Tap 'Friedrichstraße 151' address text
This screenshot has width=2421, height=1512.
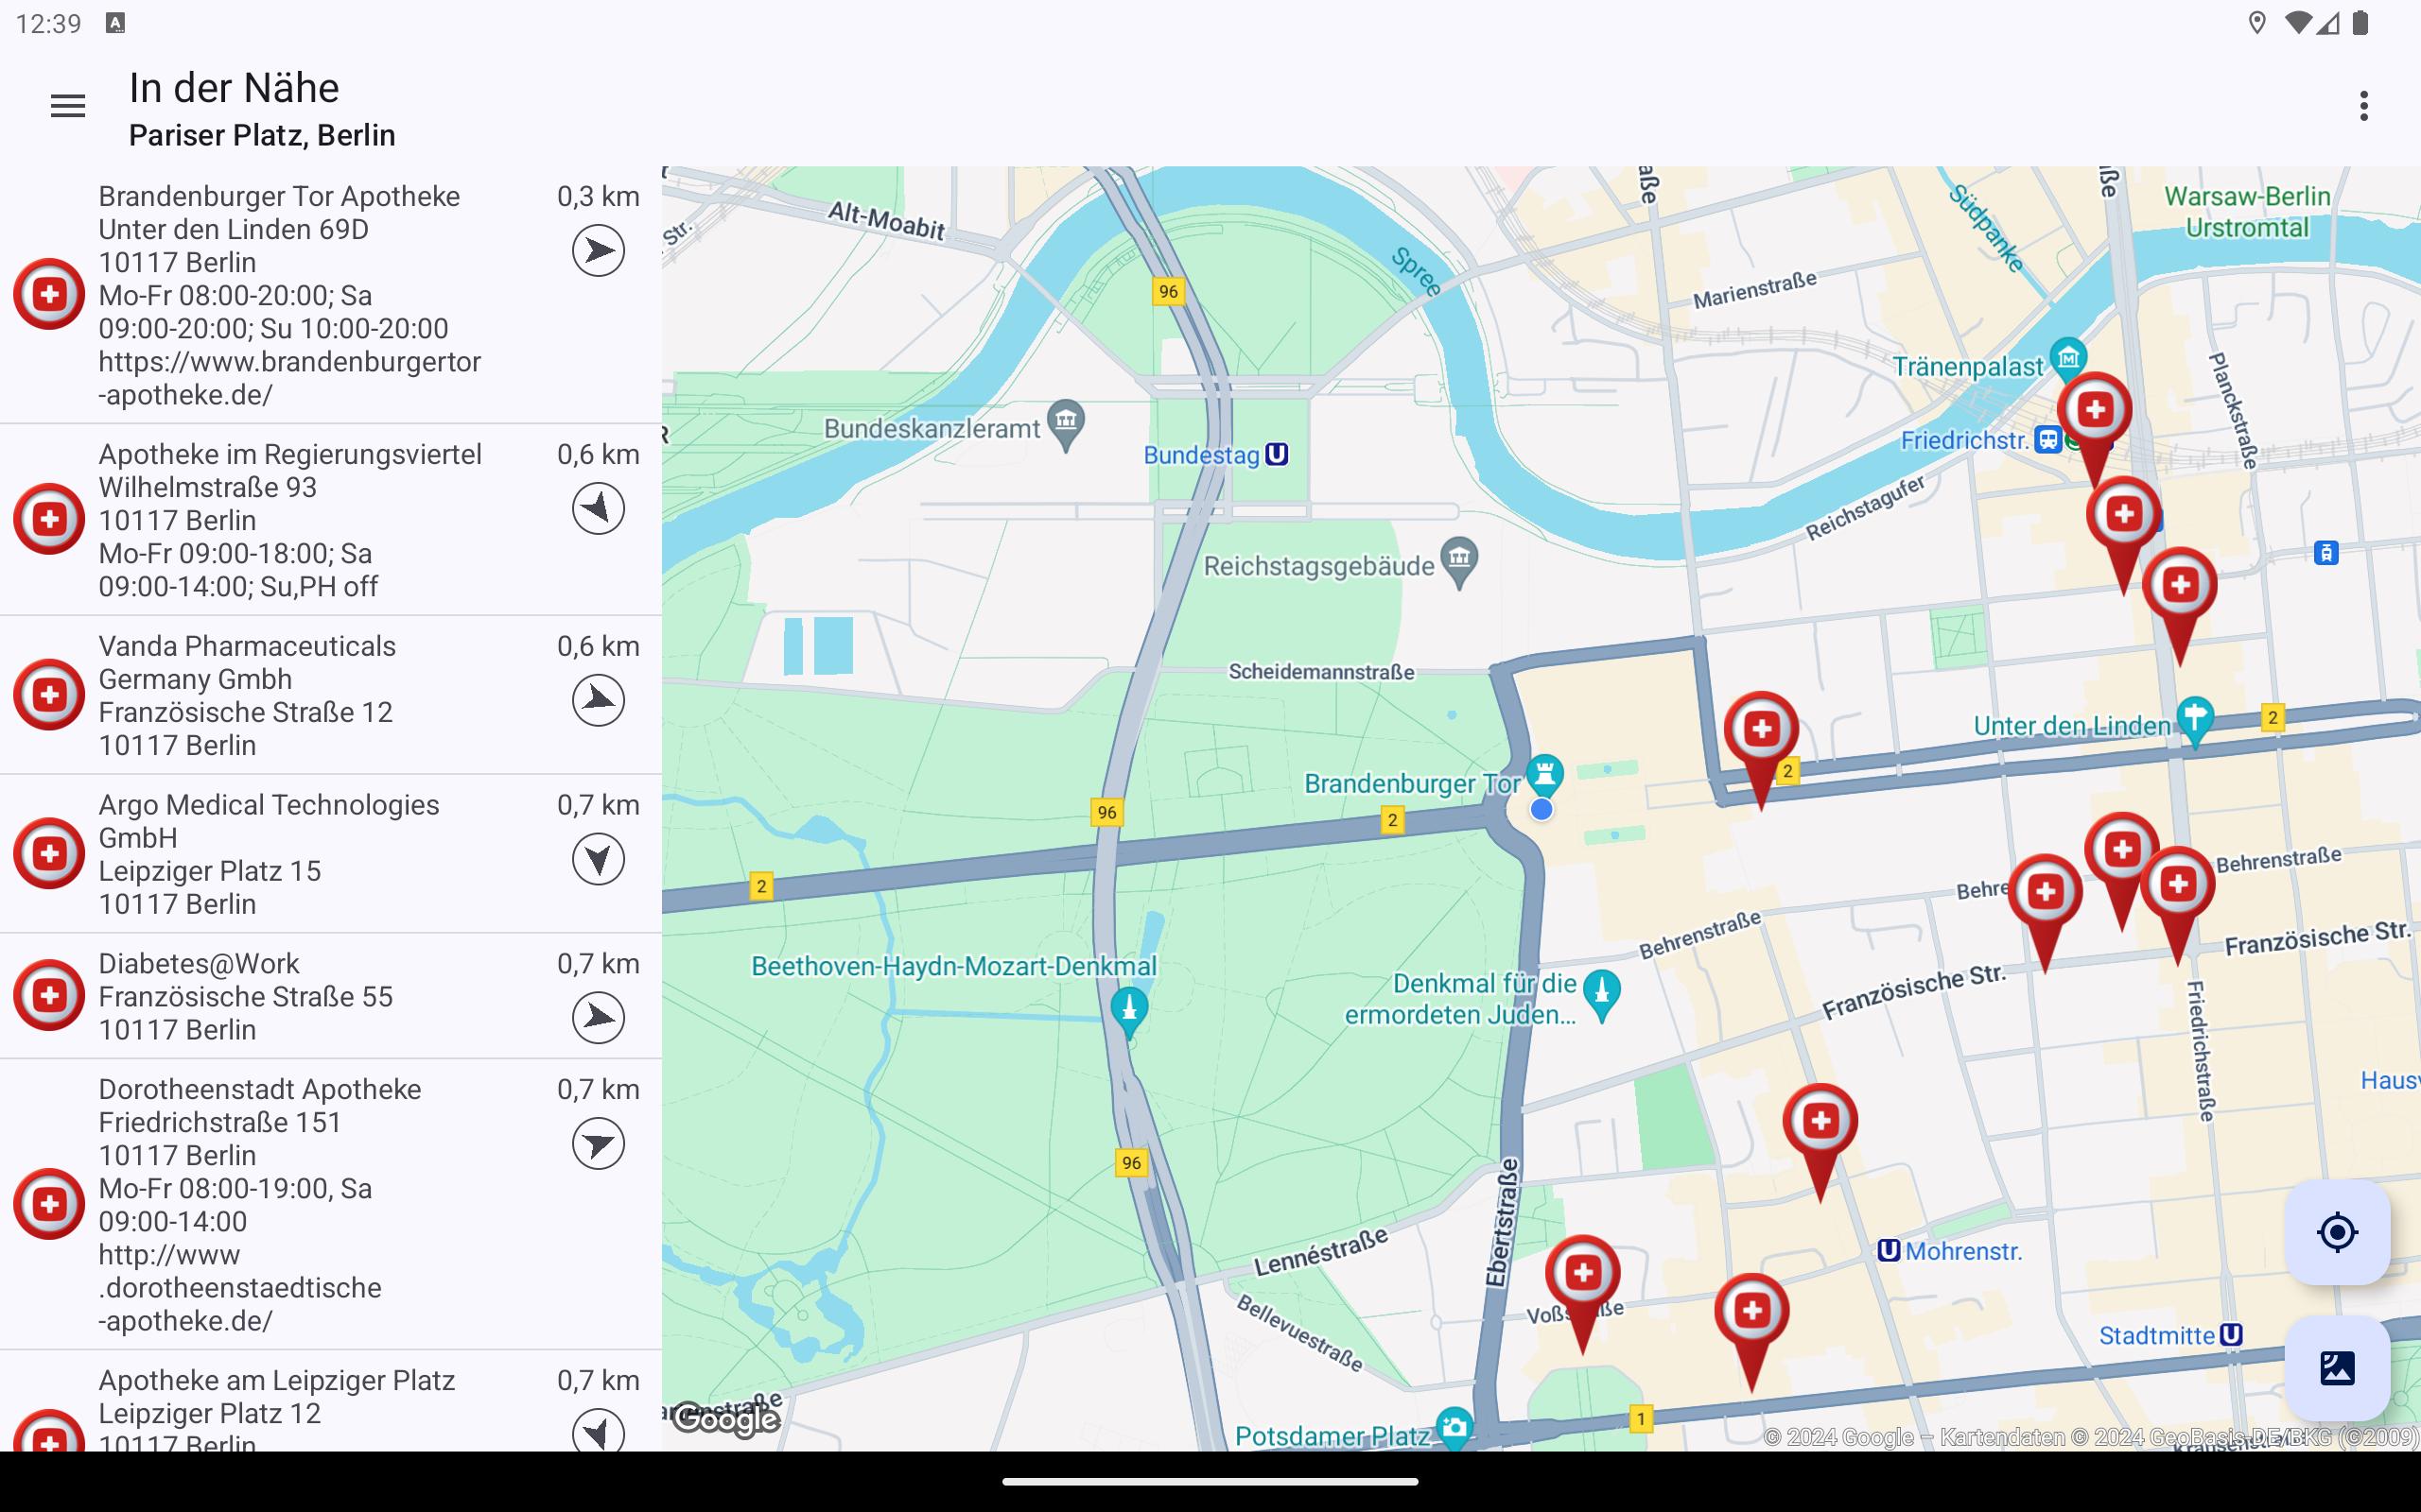coord(219,1122)
